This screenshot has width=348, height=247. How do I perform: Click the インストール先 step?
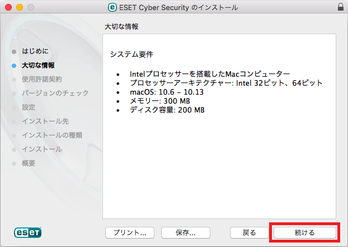45,122
